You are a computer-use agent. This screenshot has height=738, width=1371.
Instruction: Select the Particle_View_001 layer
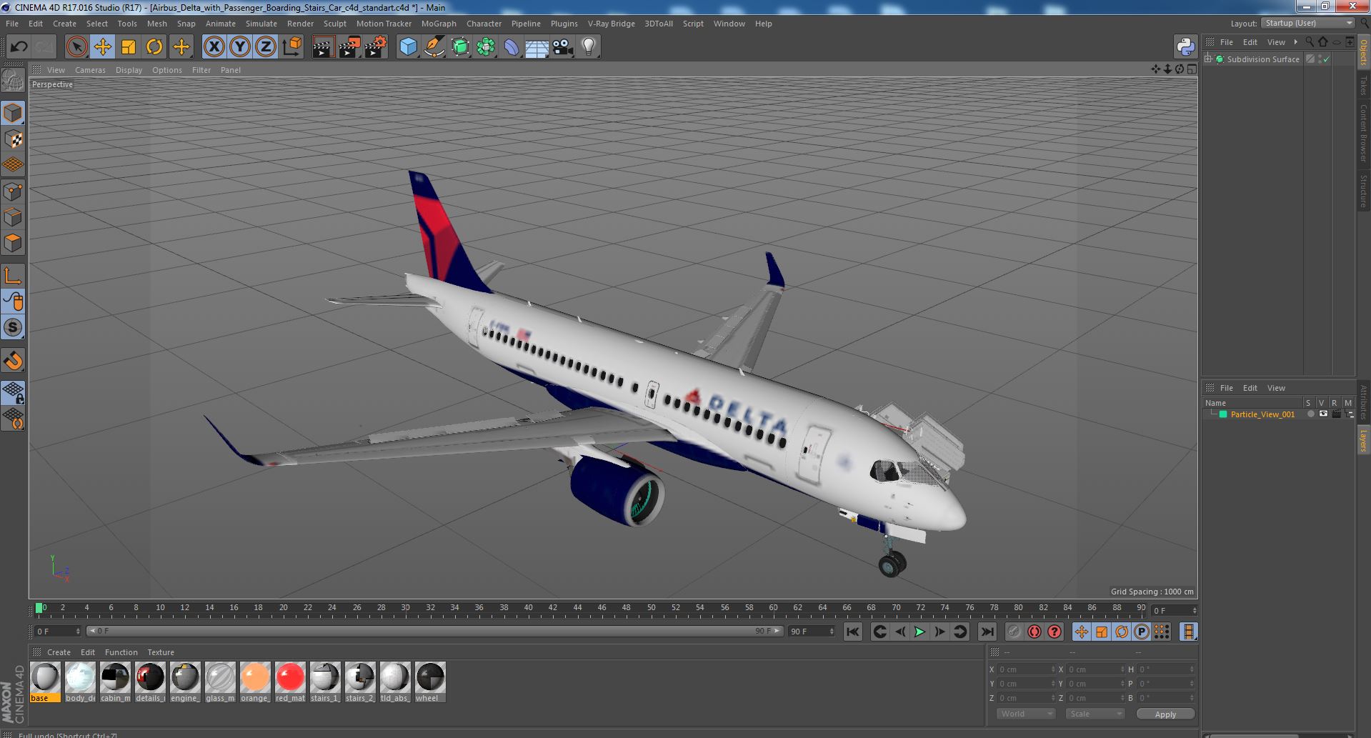point(1262,414)
